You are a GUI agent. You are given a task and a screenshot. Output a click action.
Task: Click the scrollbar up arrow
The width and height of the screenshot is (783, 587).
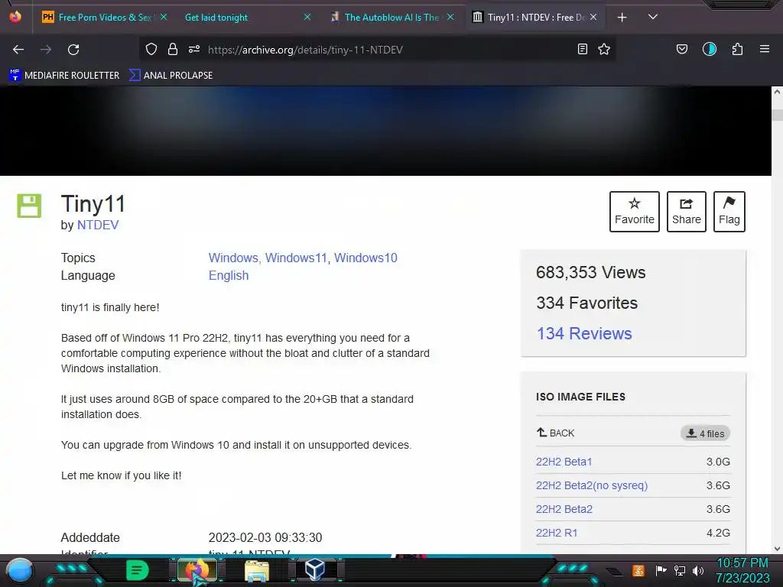(x=777, y=92)
